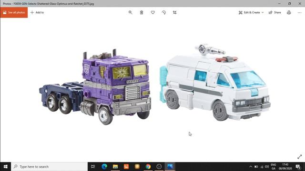Enter fullscreen with diagonal arrows icon
305x171 pixels.
pos(300,157)
